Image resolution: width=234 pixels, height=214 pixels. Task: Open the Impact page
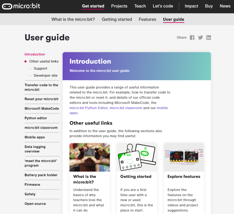click(x=191, y=6)
